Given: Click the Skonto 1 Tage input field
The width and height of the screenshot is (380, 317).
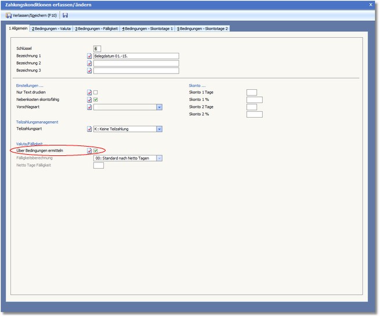Looking at the screenshot, I should pyautogui.click(x=251, y=92).
